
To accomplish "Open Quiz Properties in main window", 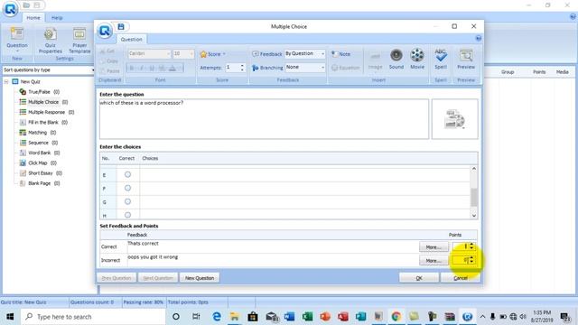I will [51, 41].
